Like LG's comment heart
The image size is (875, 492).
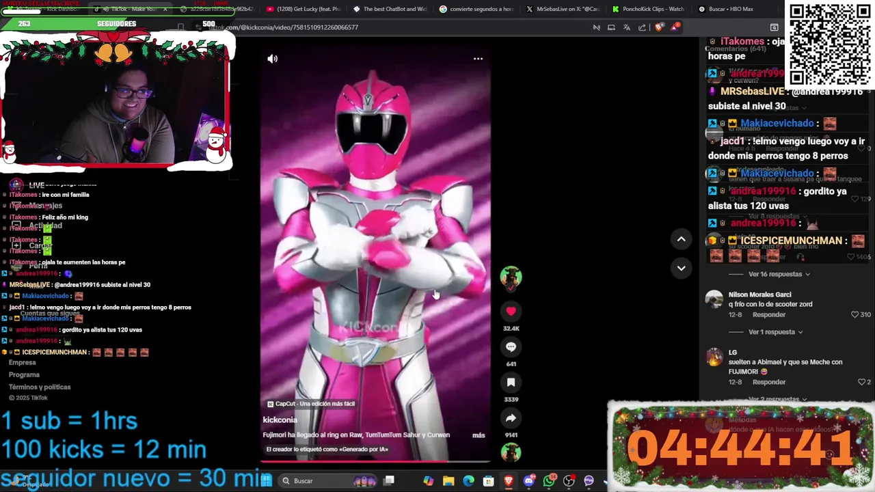click(x=861, y=382)
